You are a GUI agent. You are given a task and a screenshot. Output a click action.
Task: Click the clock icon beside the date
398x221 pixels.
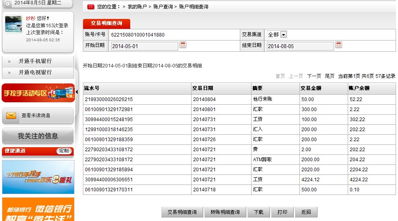pos(7,3)
